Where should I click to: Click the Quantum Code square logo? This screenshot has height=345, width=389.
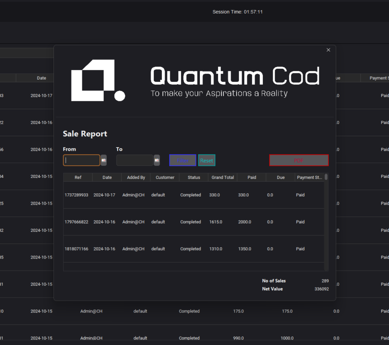(98, 80)
